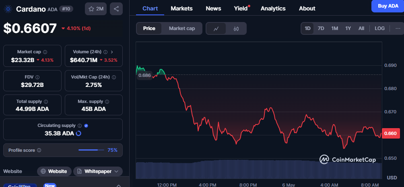
Task: Click the $640.71M volume value
Action: pos(83,60)
